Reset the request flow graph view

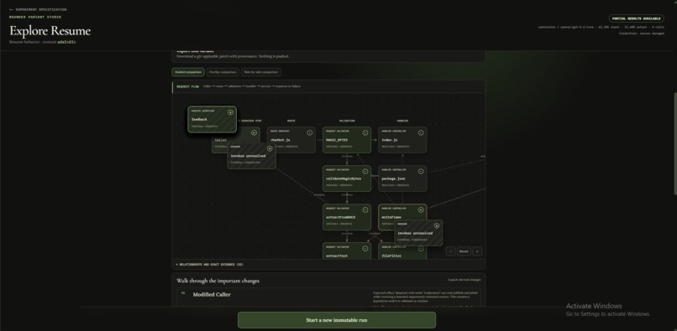pos(464,251)
